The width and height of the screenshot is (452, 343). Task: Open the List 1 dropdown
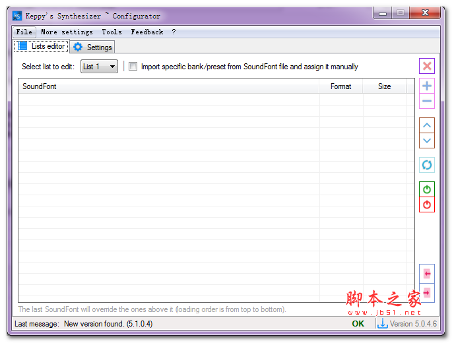99,67
